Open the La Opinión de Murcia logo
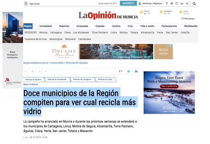This screenshot has height=144, width=210. [108, 15]
